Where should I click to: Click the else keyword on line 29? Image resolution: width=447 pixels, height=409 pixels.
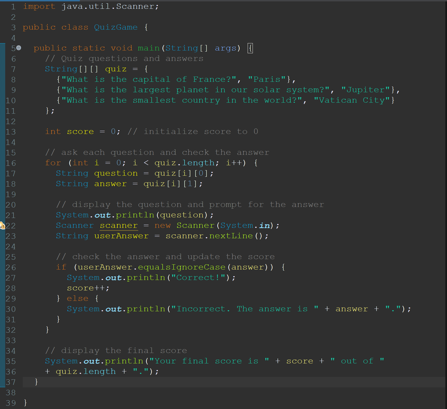click(78, 298)
